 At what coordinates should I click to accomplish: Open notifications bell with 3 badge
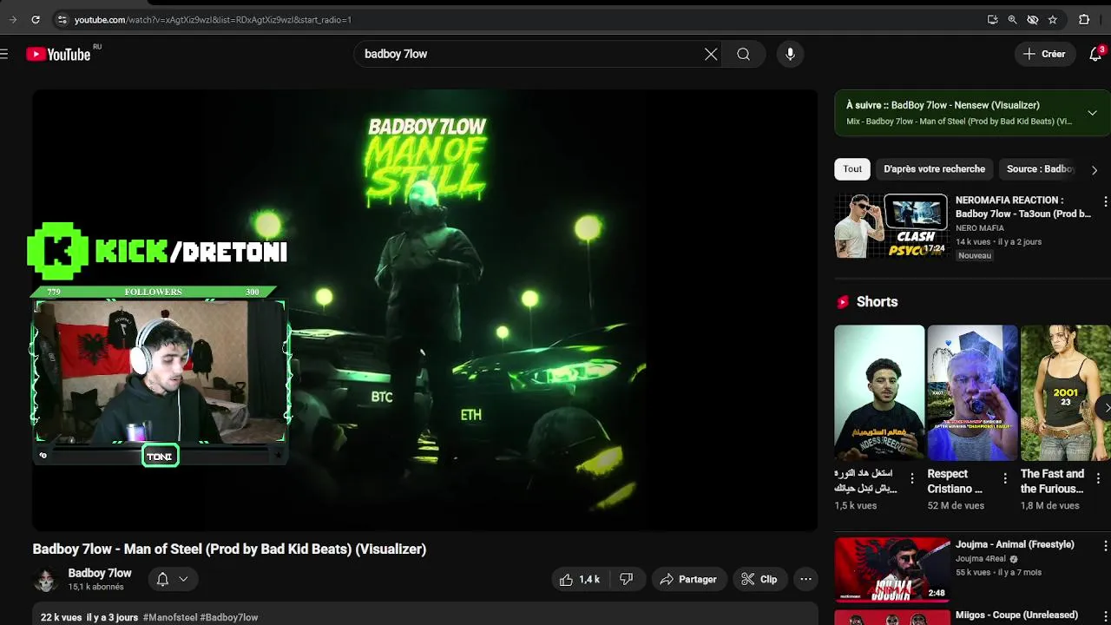click(1095, 54)
